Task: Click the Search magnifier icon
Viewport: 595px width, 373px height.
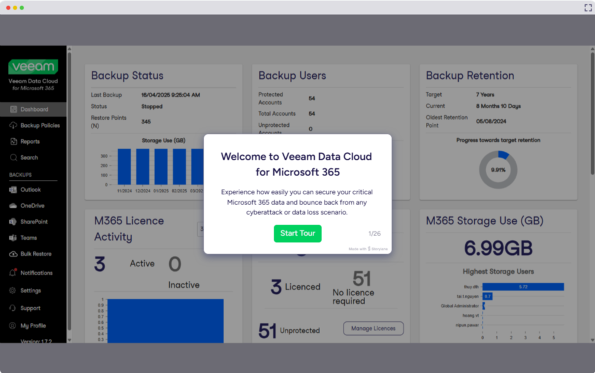Action: coord(13,157)
